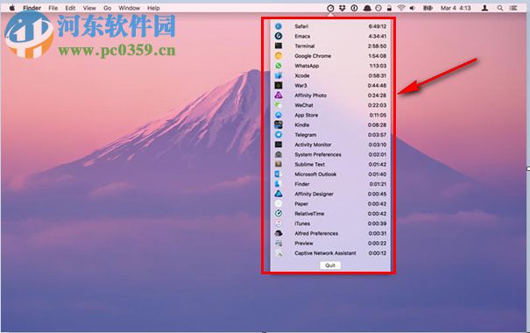Open the File menu
Image resolution: width=530 pixels, height=333 pixels.
click(53, 8)
